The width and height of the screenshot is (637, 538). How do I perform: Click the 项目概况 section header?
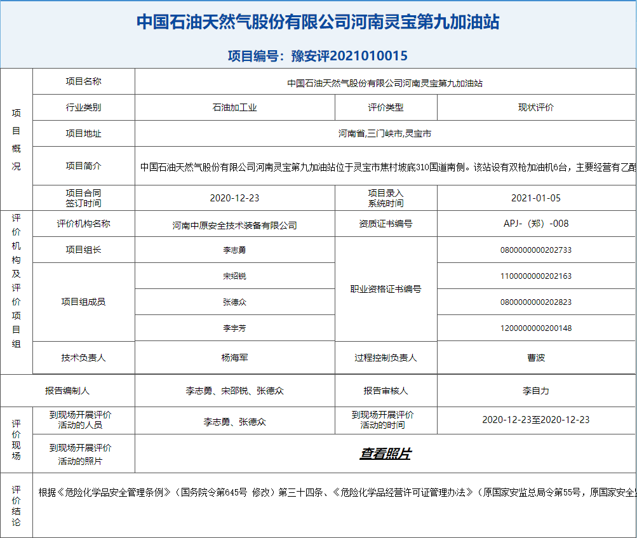[17, 139]
